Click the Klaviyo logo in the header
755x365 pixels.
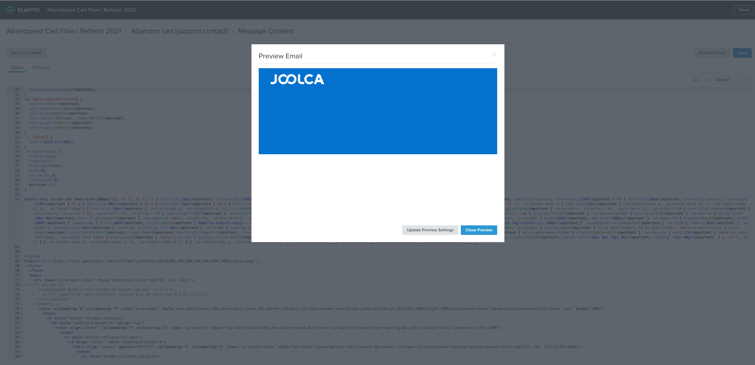pyautogui.click(x=22, y=10)
